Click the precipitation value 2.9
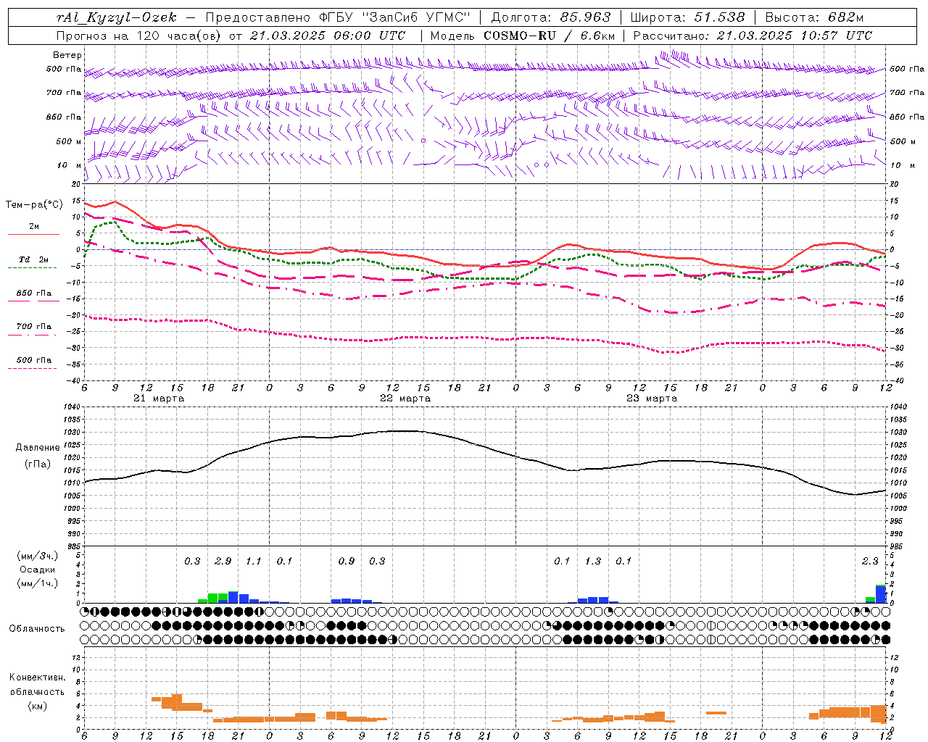 pyautogui.click(x=223, y=561)
